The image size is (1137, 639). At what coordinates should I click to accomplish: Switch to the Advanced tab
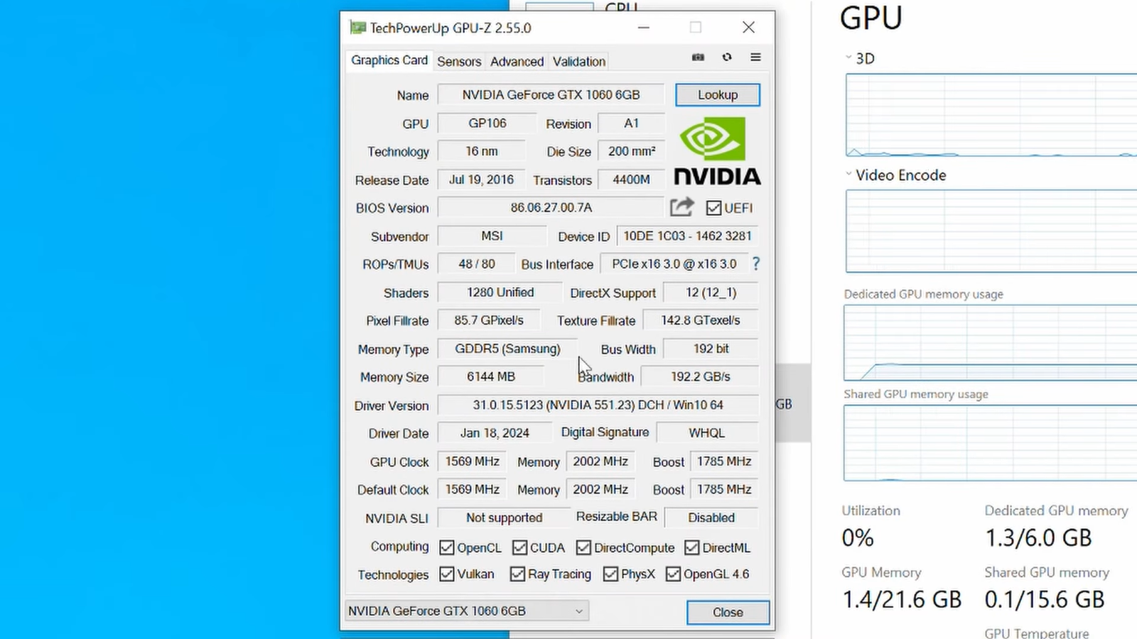click(x=517, y=62)
